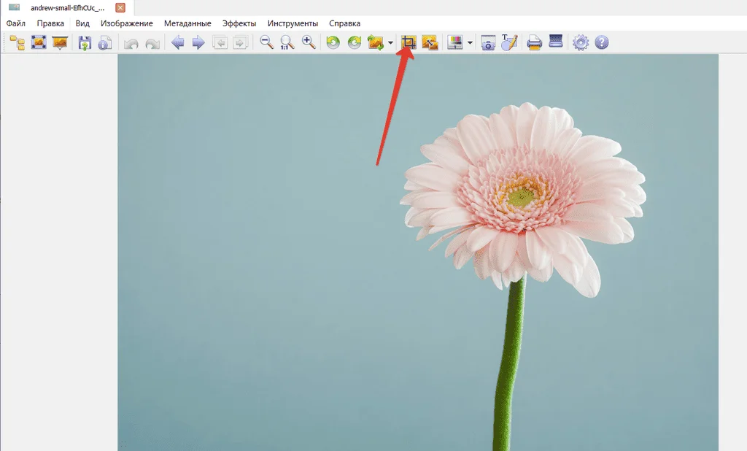This screenshot has width=747, height=451.
Task: Open the Инструменты menu
Action: coord(293,23)
